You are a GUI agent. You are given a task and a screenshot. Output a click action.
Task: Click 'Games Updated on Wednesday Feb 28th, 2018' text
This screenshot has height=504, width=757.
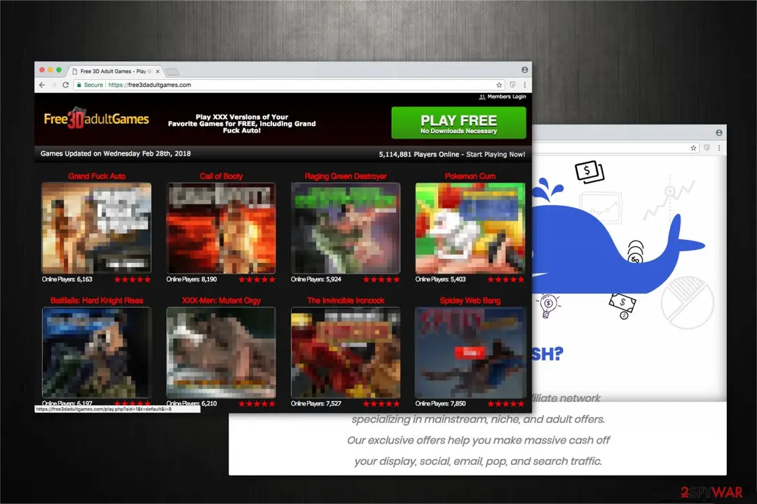116,153
